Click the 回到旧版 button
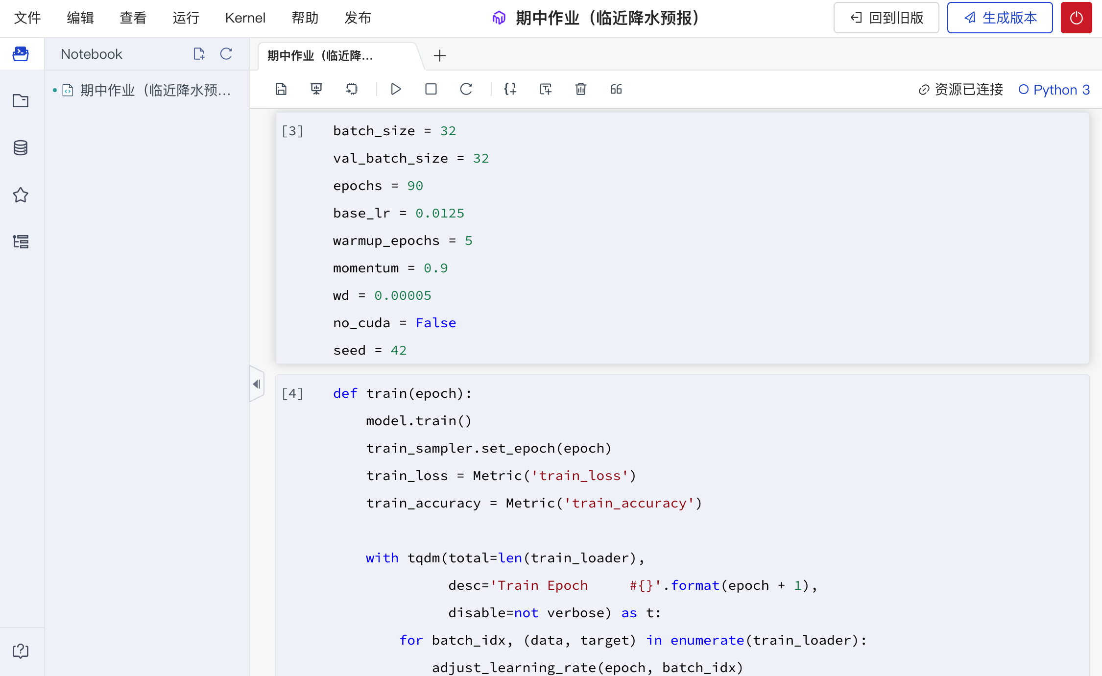The width and height of the screenshot is (1102, 676). tap(886, 18)
